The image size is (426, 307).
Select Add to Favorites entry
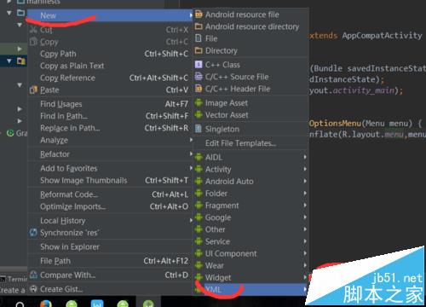pos(110,168)
